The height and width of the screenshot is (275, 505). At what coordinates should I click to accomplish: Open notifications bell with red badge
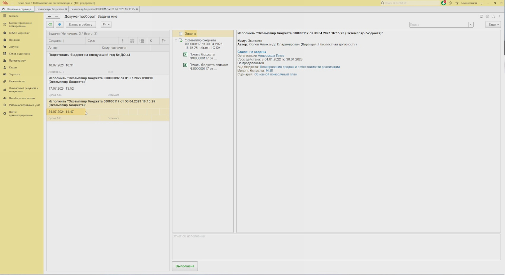444,3
